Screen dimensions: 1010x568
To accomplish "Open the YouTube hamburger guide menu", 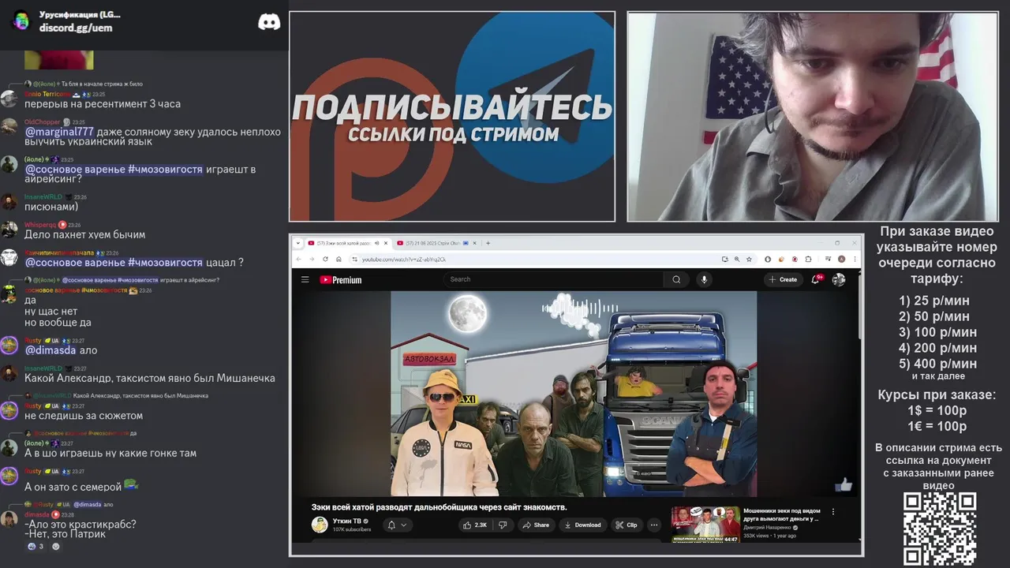I will click(x=305, y=279).
